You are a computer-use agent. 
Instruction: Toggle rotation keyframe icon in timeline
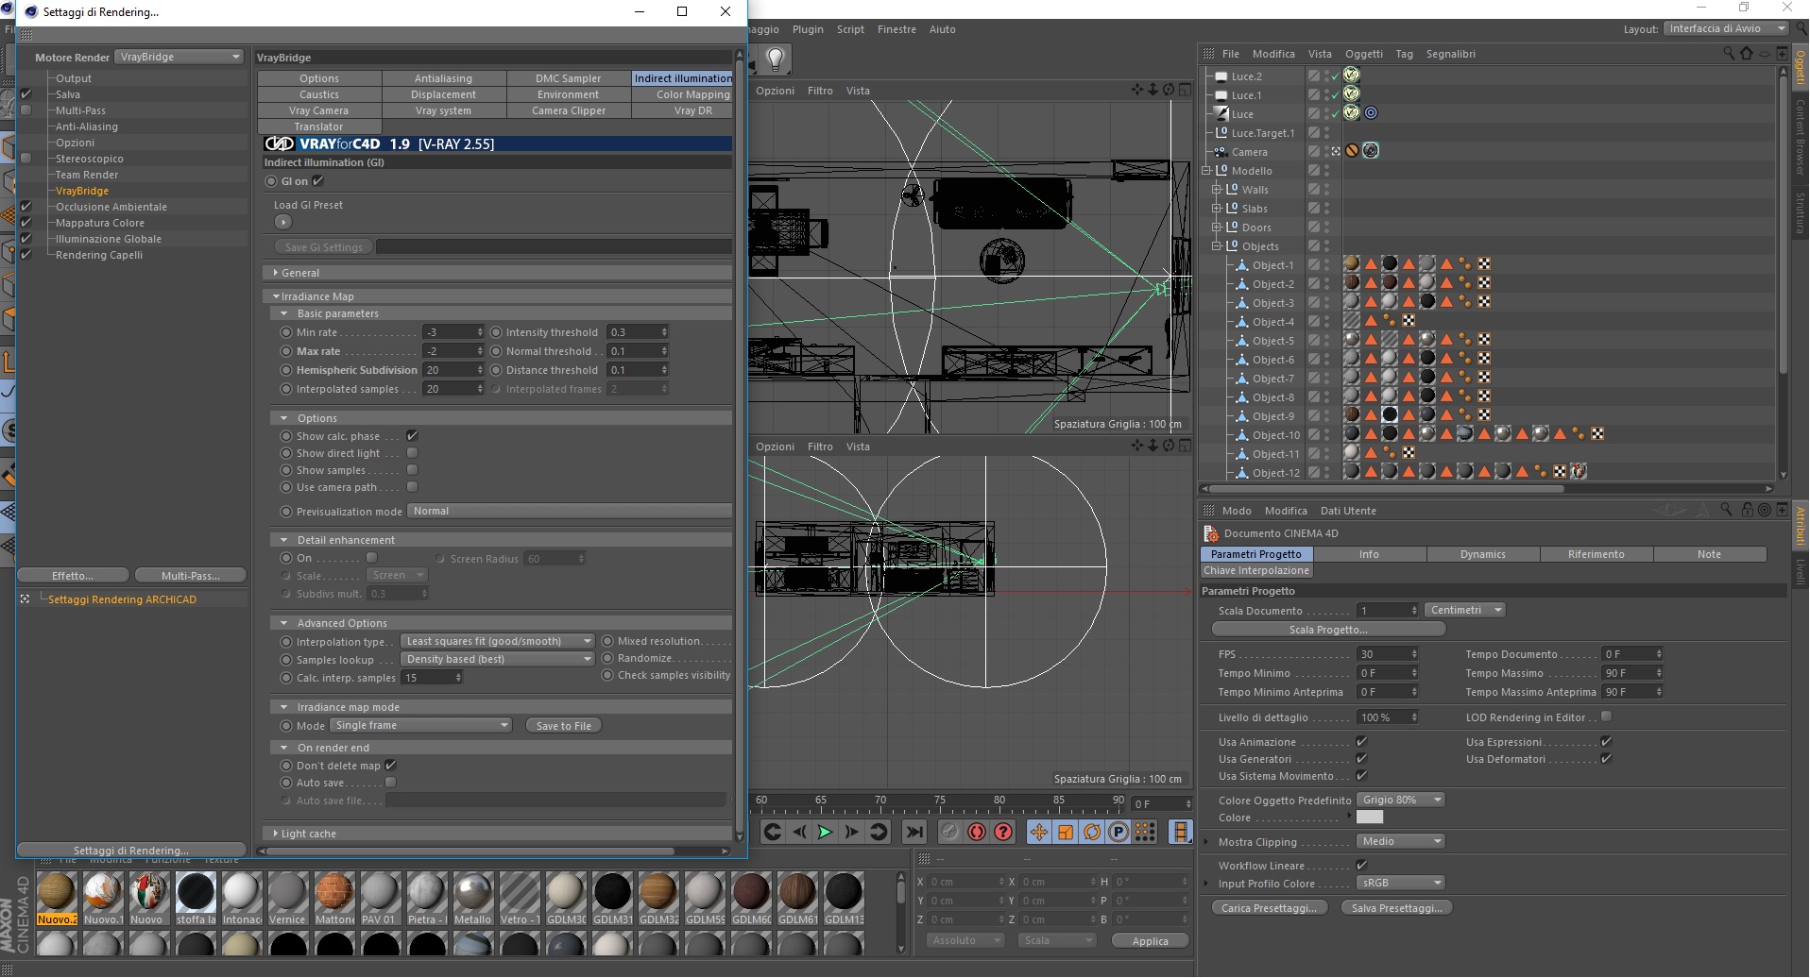[1092, 832]
